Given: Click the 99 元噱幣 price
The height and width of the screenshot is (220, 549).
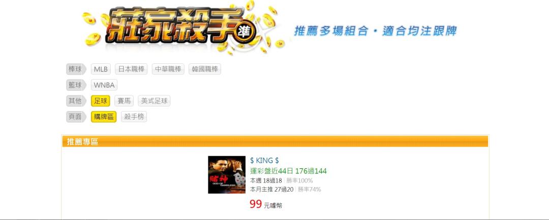Looking at the screenshot, I should [x=266, y=205].
